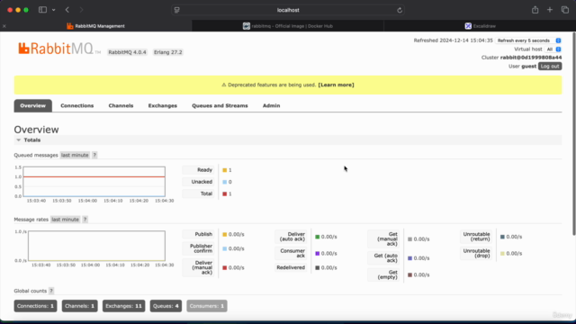Open sidebar menu dropdown arrow
Image resolution: width=576 pixels, height=324 pixels.
click(x=54, y=10)
